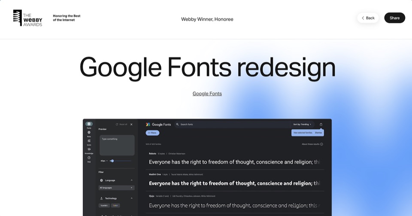The image size is (412, 216).
Task: Click the Ojuju sample sentence preview
Action: click(234, 206)
